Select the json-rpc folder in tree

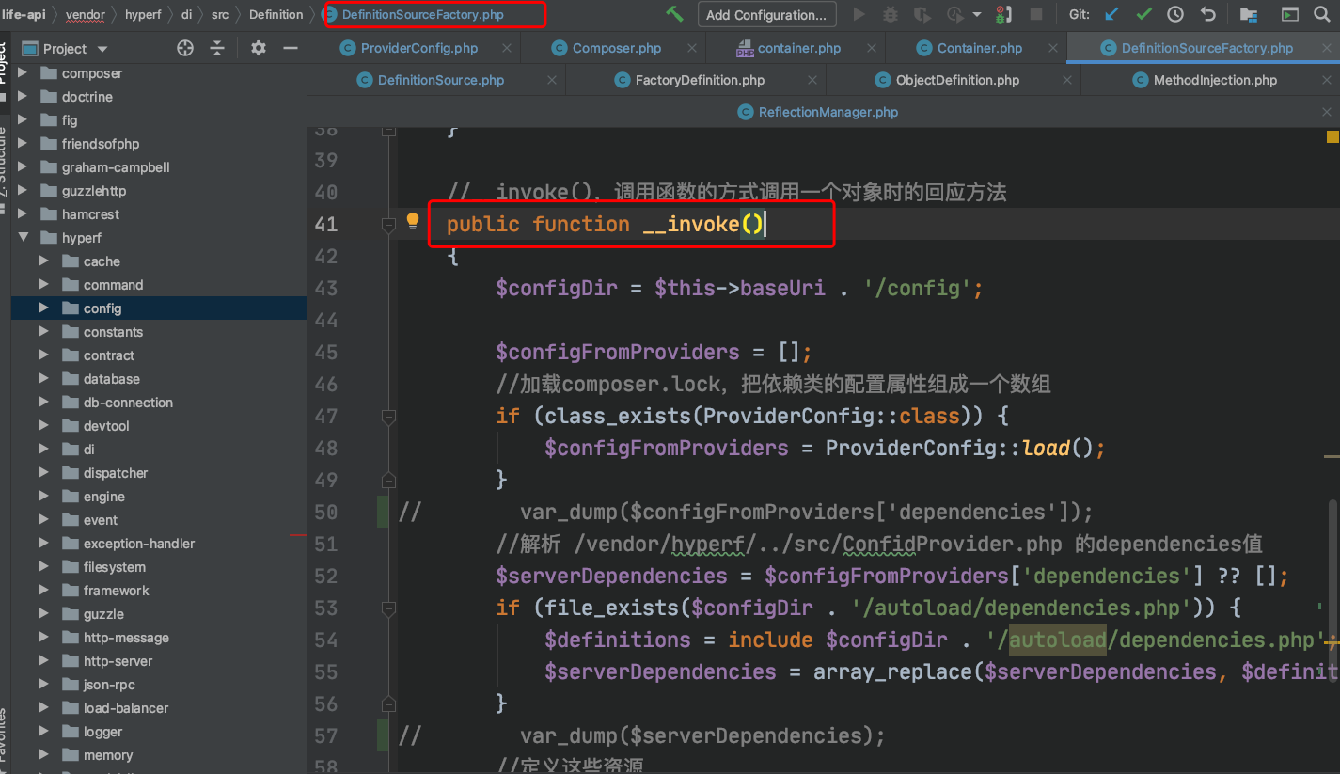pyautogui.click(x=109, y=685)
